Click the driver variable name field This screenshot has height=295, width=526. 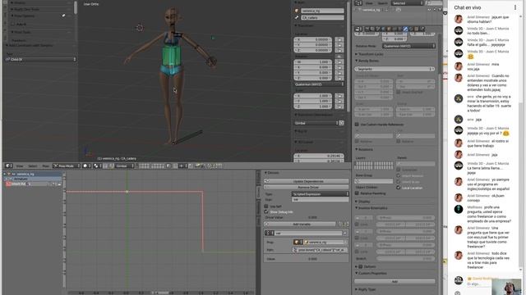[x=309, y=233]
